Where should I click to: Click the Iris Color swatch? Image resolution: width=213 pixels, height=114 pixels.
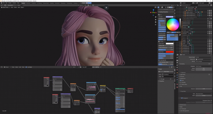coord(170,17)
